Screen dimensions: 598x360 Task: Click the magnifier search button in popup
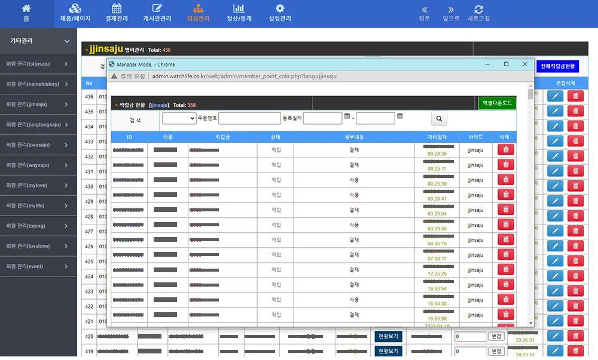[439, 119]
